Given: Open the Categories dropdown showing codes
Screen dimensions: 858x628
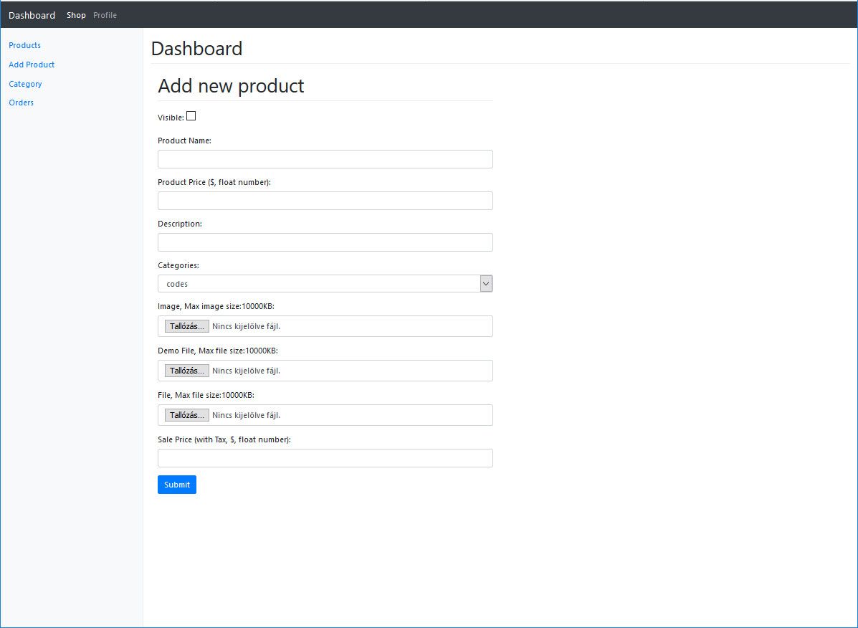Looking at the screenshot, I should (x=325, y=284).
